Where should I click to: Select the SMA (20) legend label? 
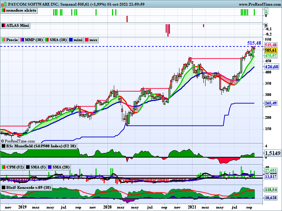click(x=59, y=167)
